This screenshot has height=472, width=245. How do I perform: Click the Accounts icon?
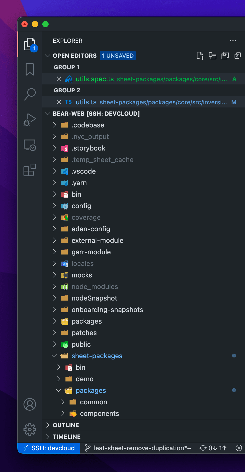point(30,404)
